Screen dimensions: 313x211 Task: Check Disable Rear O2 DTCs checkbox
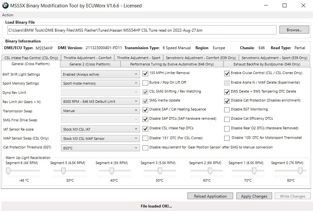pyautogui.click(x=227, y=129)
